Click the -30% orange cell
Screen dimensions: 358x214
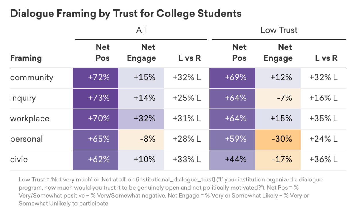[x=278, y=139]
